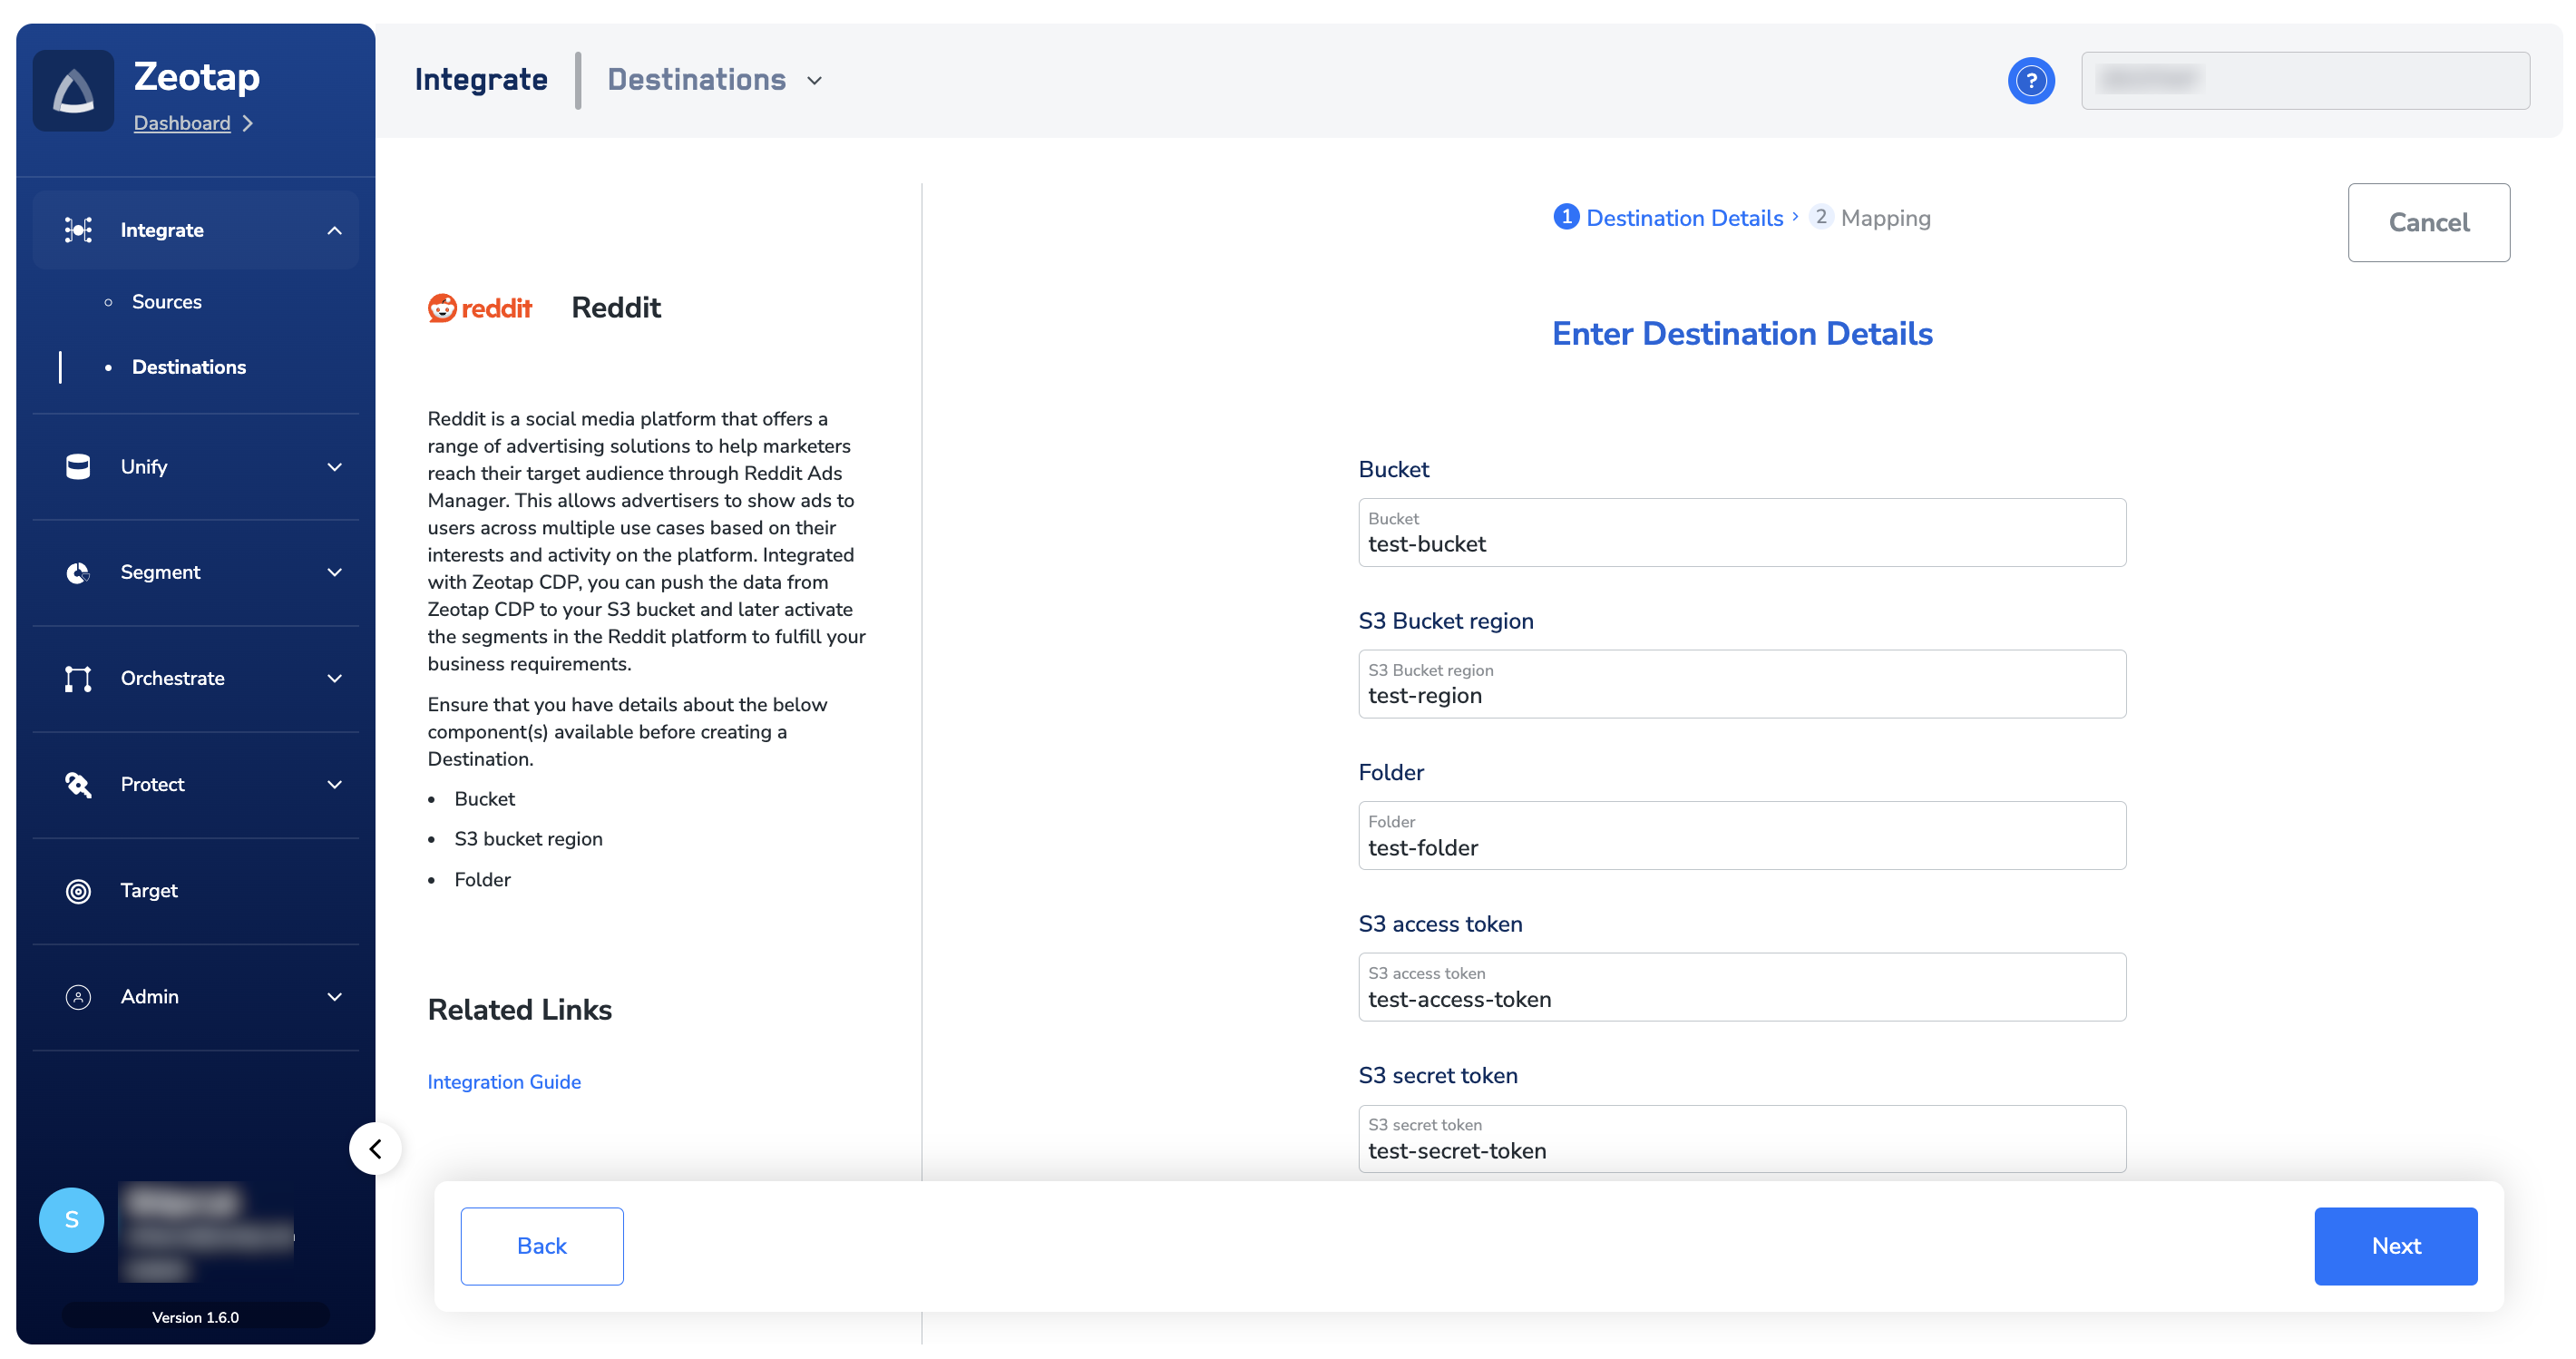Open the Integration Guide link
Screen dimensions: 2576x1359
[x=504, y=1082]
